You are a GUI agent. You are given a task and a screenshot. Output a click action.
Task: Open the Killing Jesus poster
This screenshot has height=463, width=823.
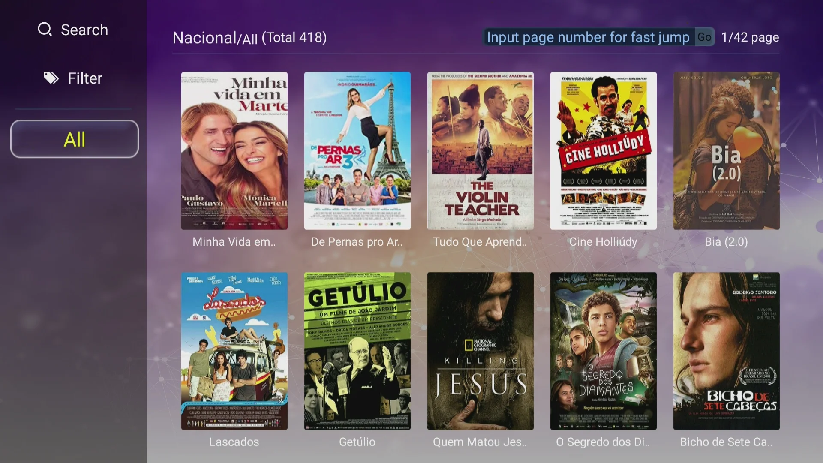pos(481,351)
